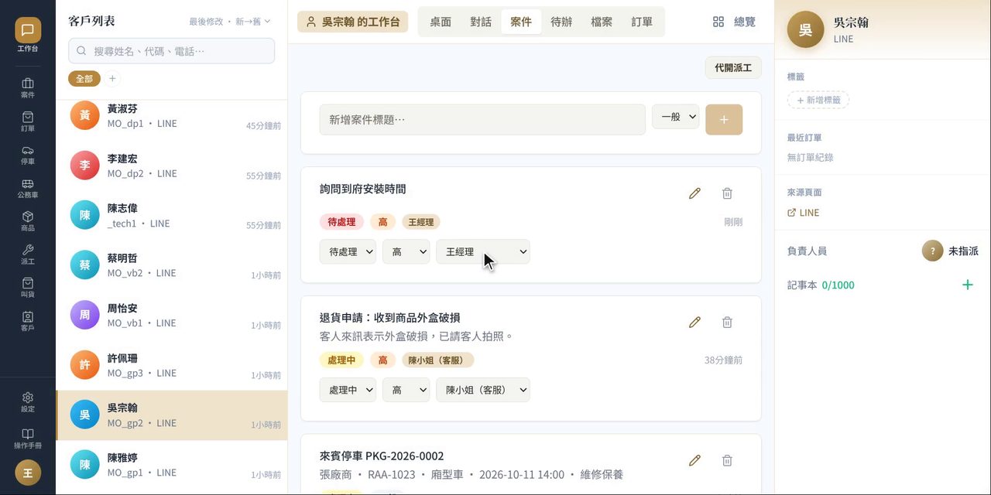
Task: Click 吳宗翰 的工作台 workspace button
Action: 352,22
